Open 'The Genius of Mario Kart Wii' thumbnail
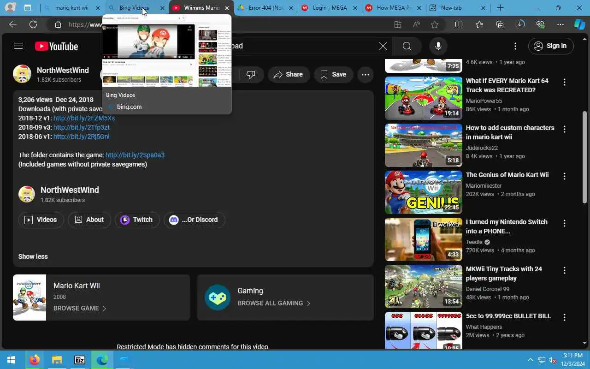 tap(423, 192)
